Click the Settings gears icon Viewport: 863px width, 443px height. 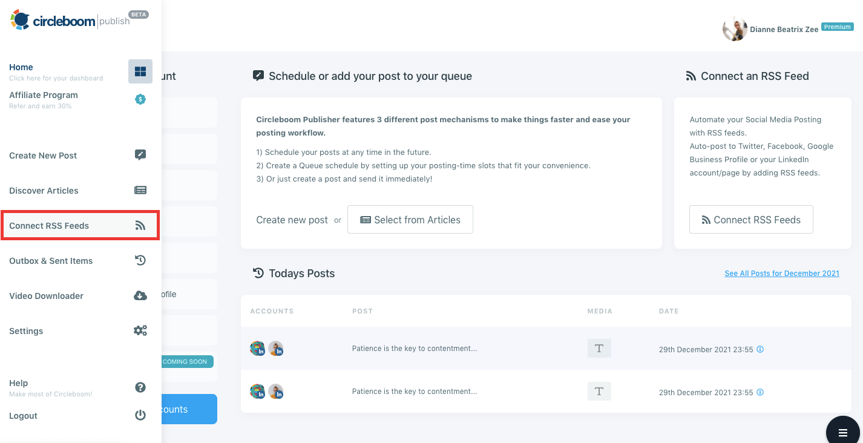140,330
